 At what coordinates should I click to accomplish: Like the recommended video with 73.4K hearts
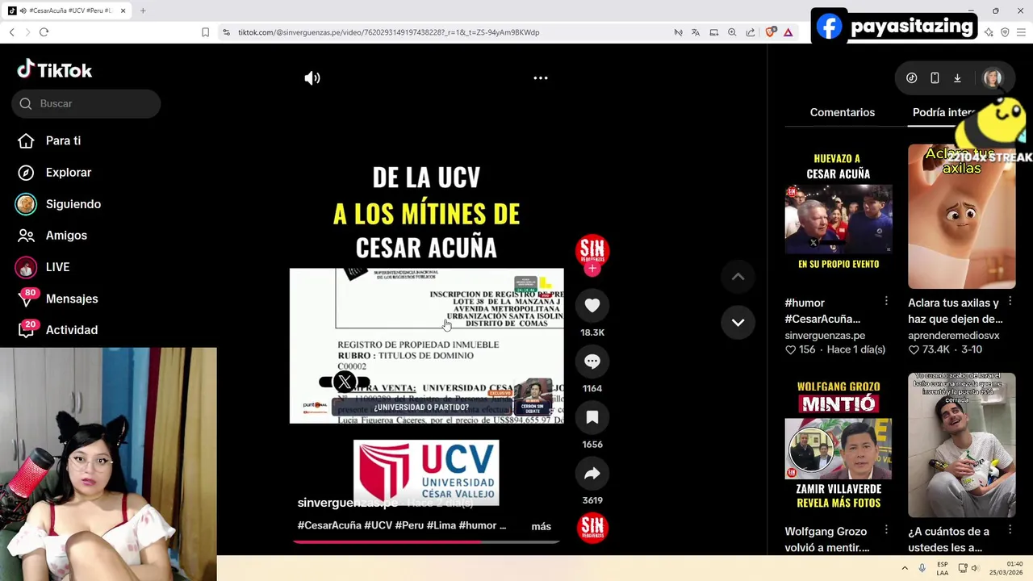[x=914, y=349]
